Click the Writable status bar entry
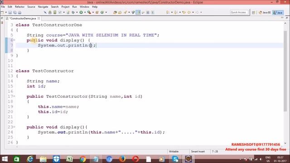Screen dimensions: 290x163 pyautogui.click(x=174, y=152)
